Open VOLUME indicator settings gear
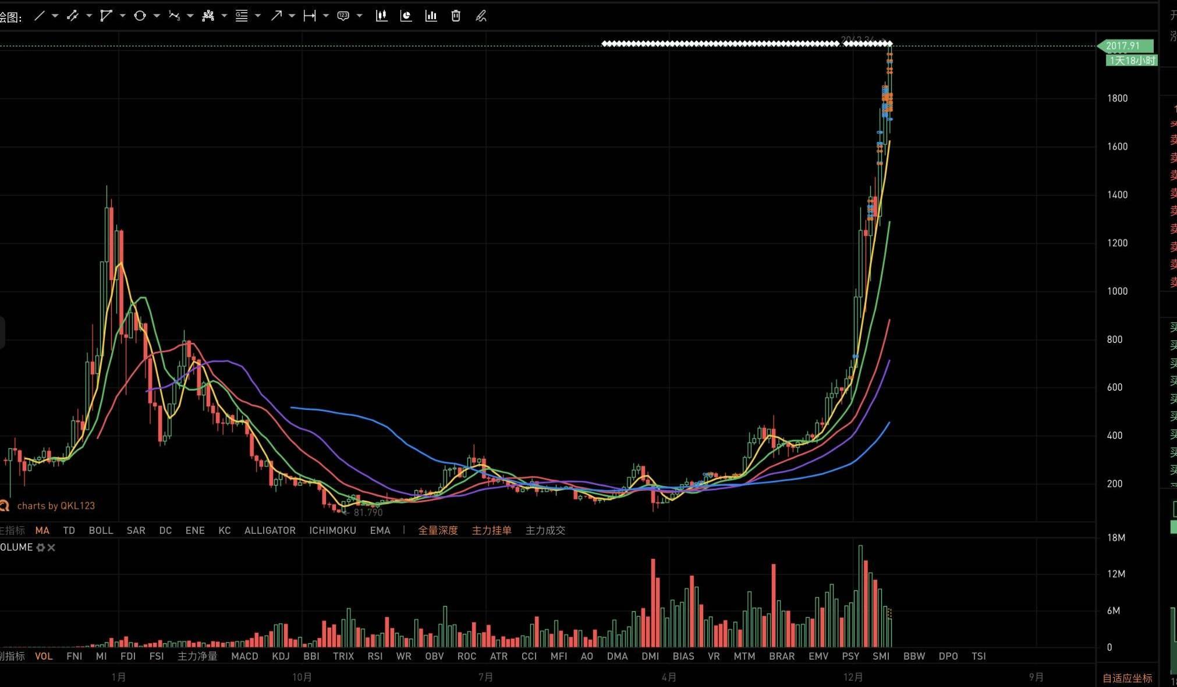 click(41, 547)
